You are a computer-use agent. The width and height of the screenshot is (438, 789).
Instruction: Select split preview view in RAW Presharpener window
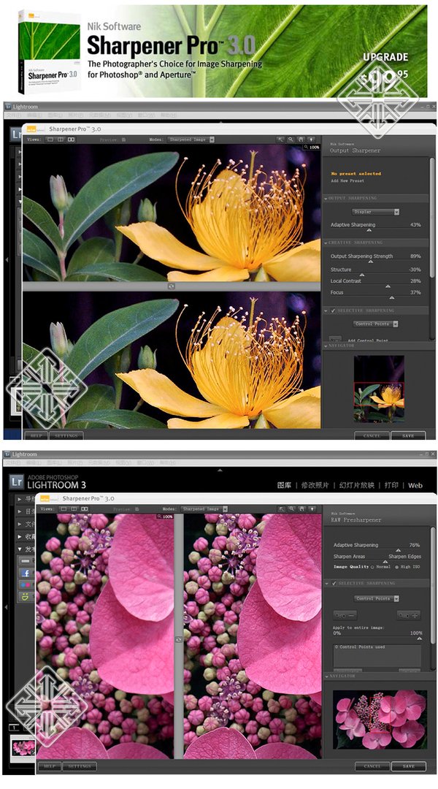74,508
